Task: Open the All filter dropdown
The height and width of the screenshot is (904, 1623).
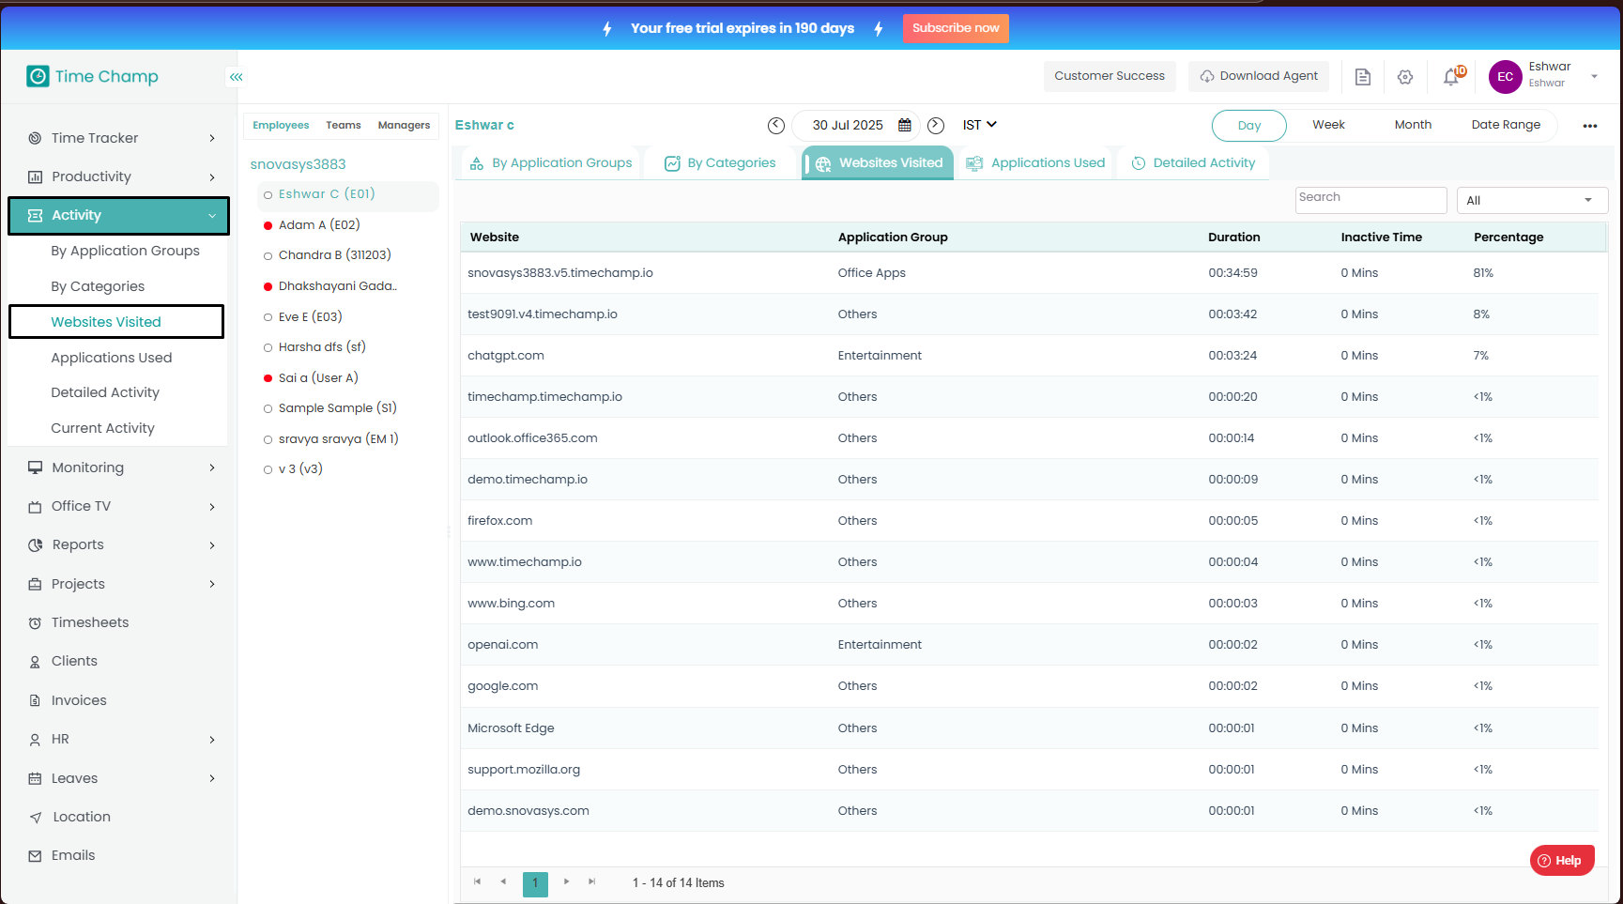Action: (1532, 200)
